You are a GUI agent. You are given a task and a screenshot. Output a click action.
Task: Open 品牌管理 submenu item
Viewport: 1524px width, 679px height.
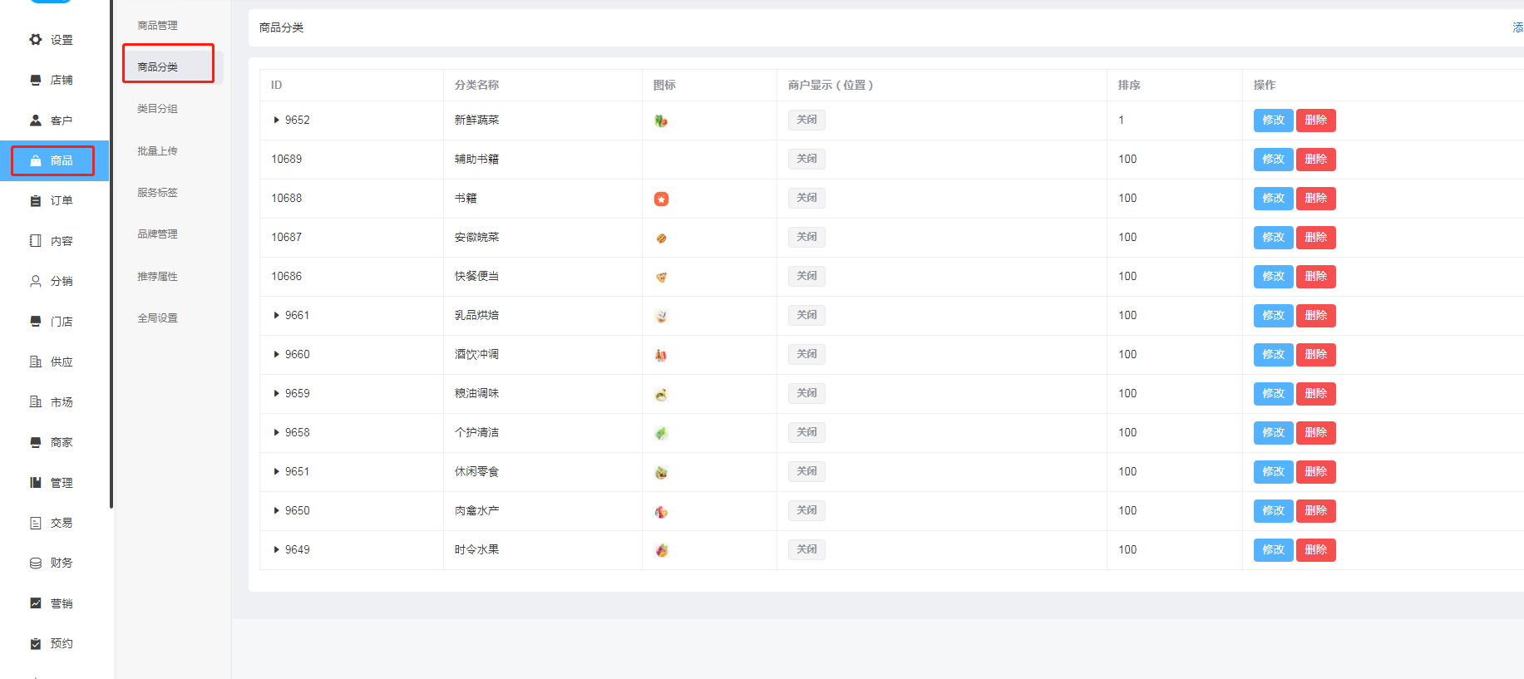click(157, 234)
